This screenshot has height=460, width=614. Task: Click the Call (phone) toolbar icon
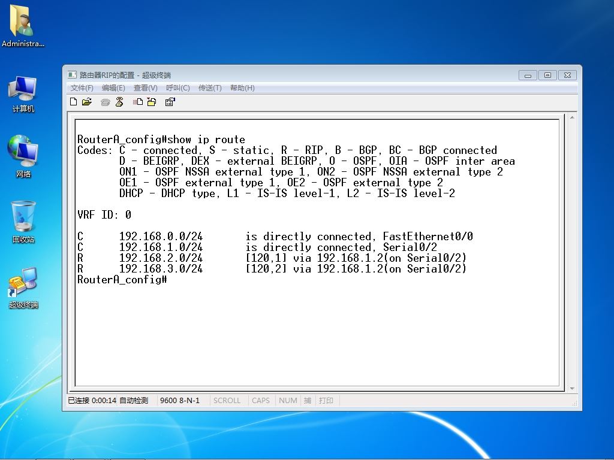click(105, 102)
